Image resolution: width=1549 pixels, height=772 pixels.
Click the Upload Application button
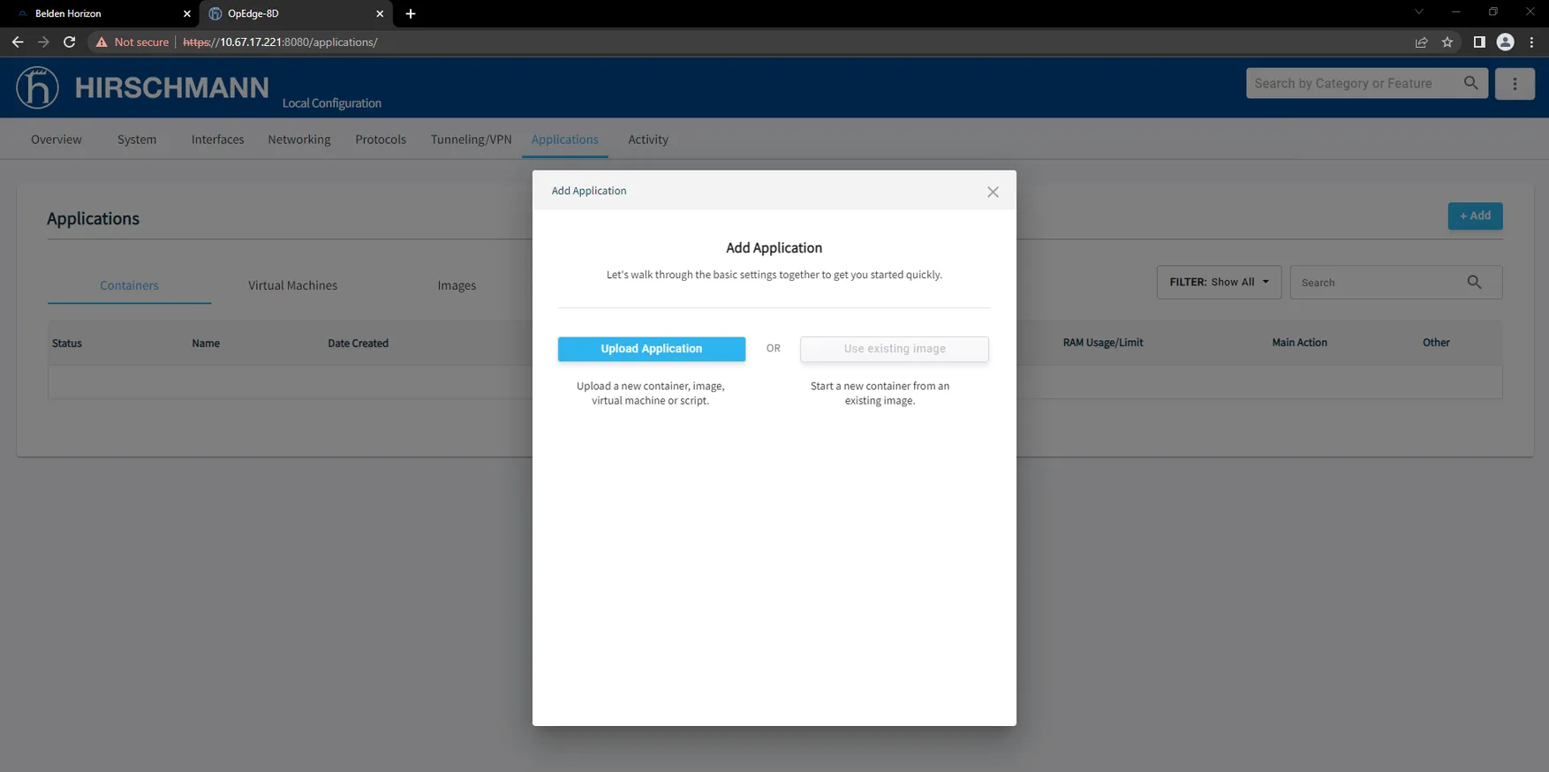pos(652,349)
